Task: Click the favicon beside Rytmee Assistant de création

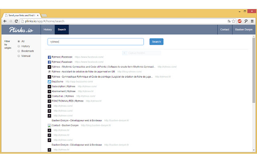Action: click(49, 72)
